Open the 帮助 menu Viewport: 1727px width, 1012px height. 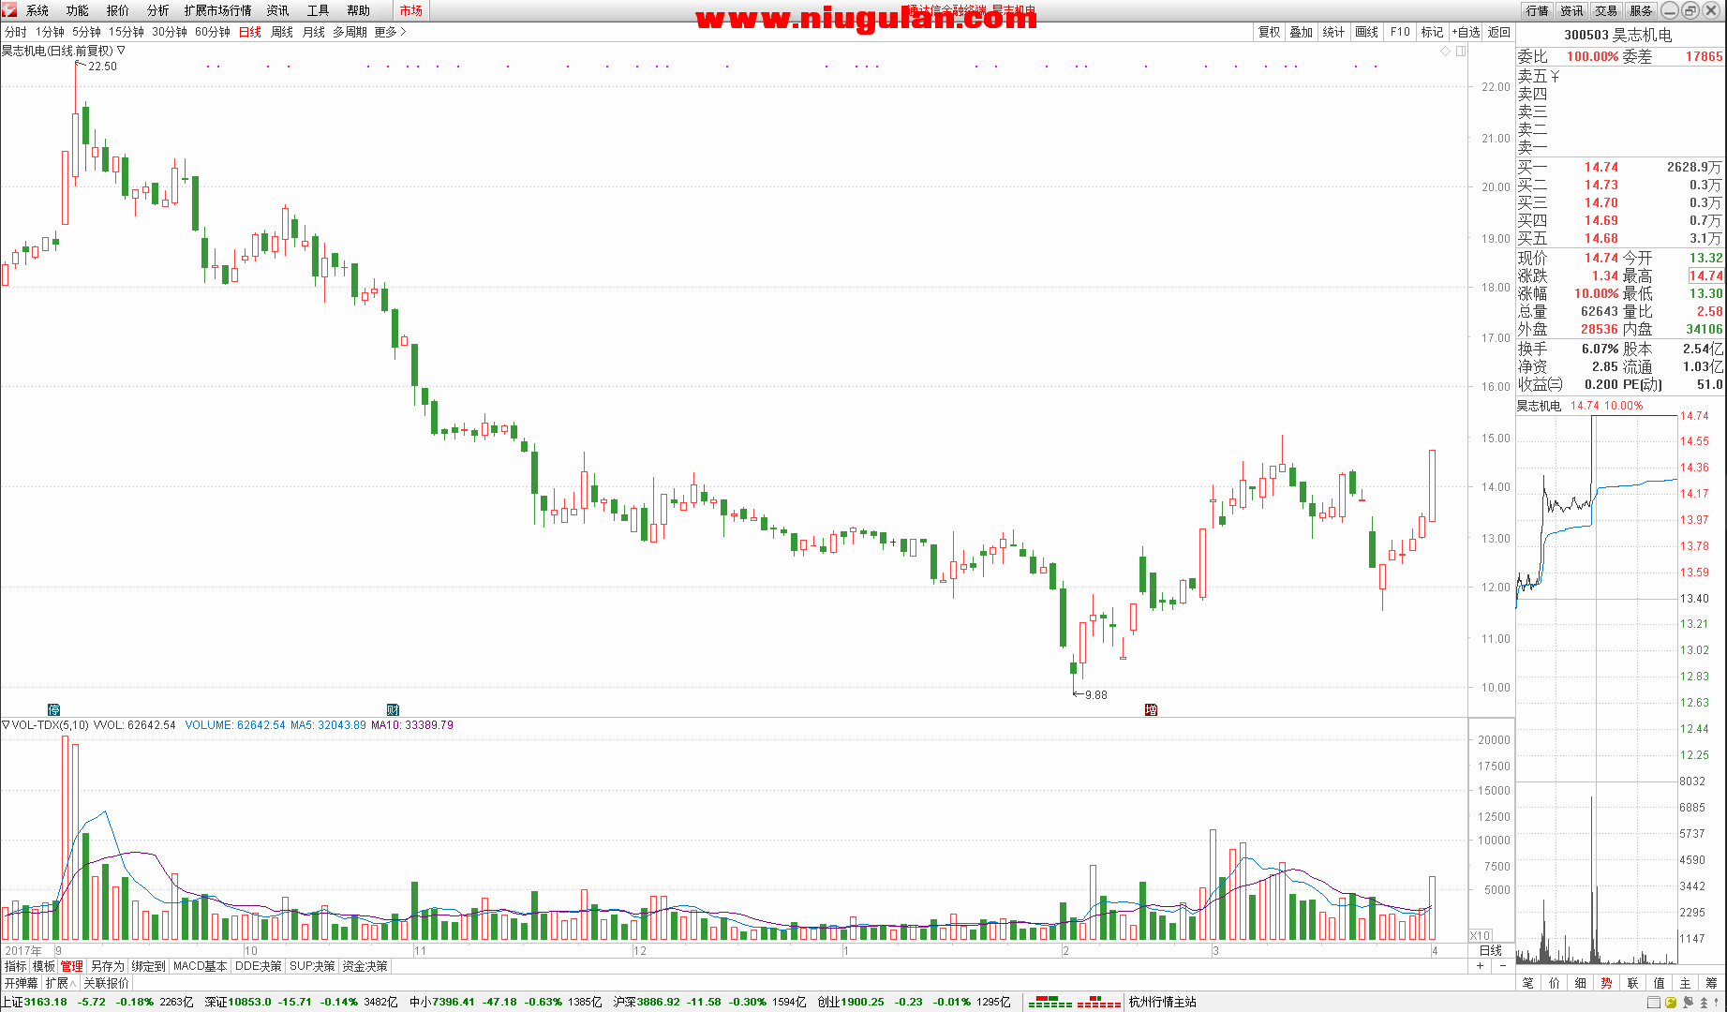(359, 10)
